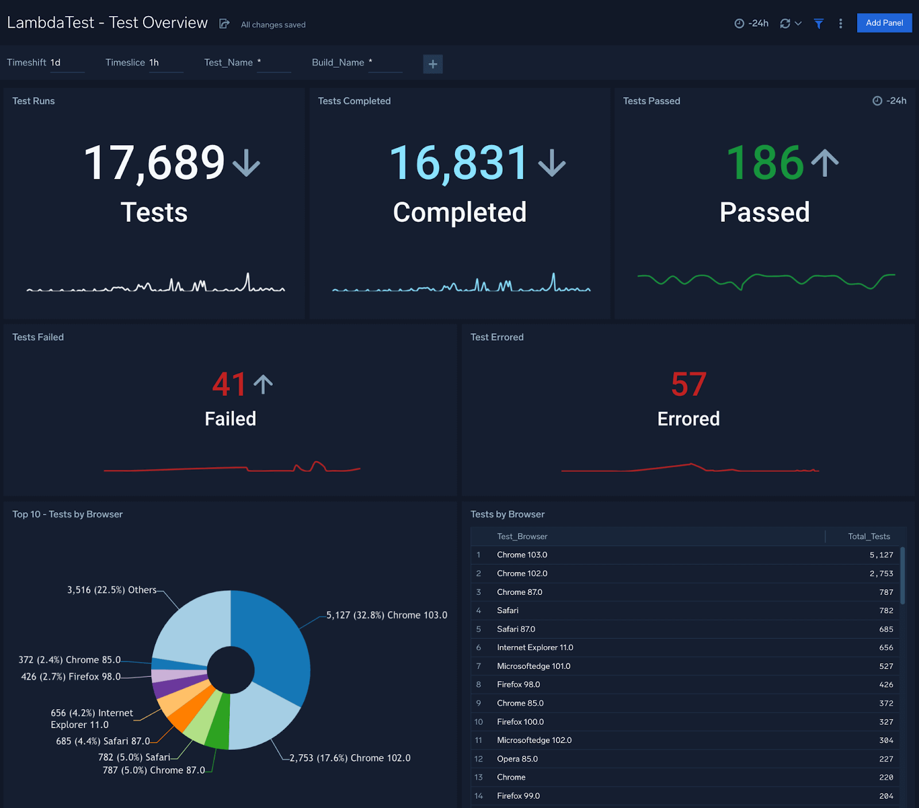Click the 5,127 (32.8%) Chrome 103.0 label
The width and height of the screenshot is (919, 808).
387,615
